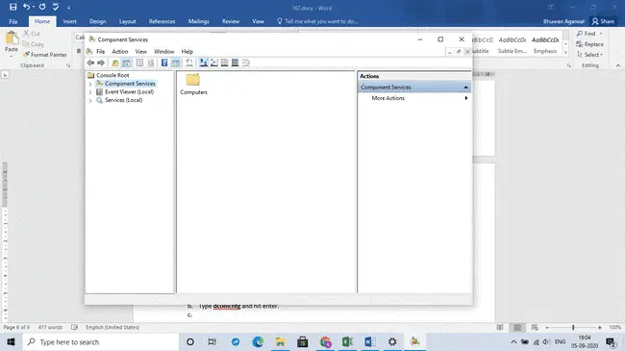Viewport: 625px width, 351px height.
Task: Open the File menu in Component Services
Action: point(100,52)
